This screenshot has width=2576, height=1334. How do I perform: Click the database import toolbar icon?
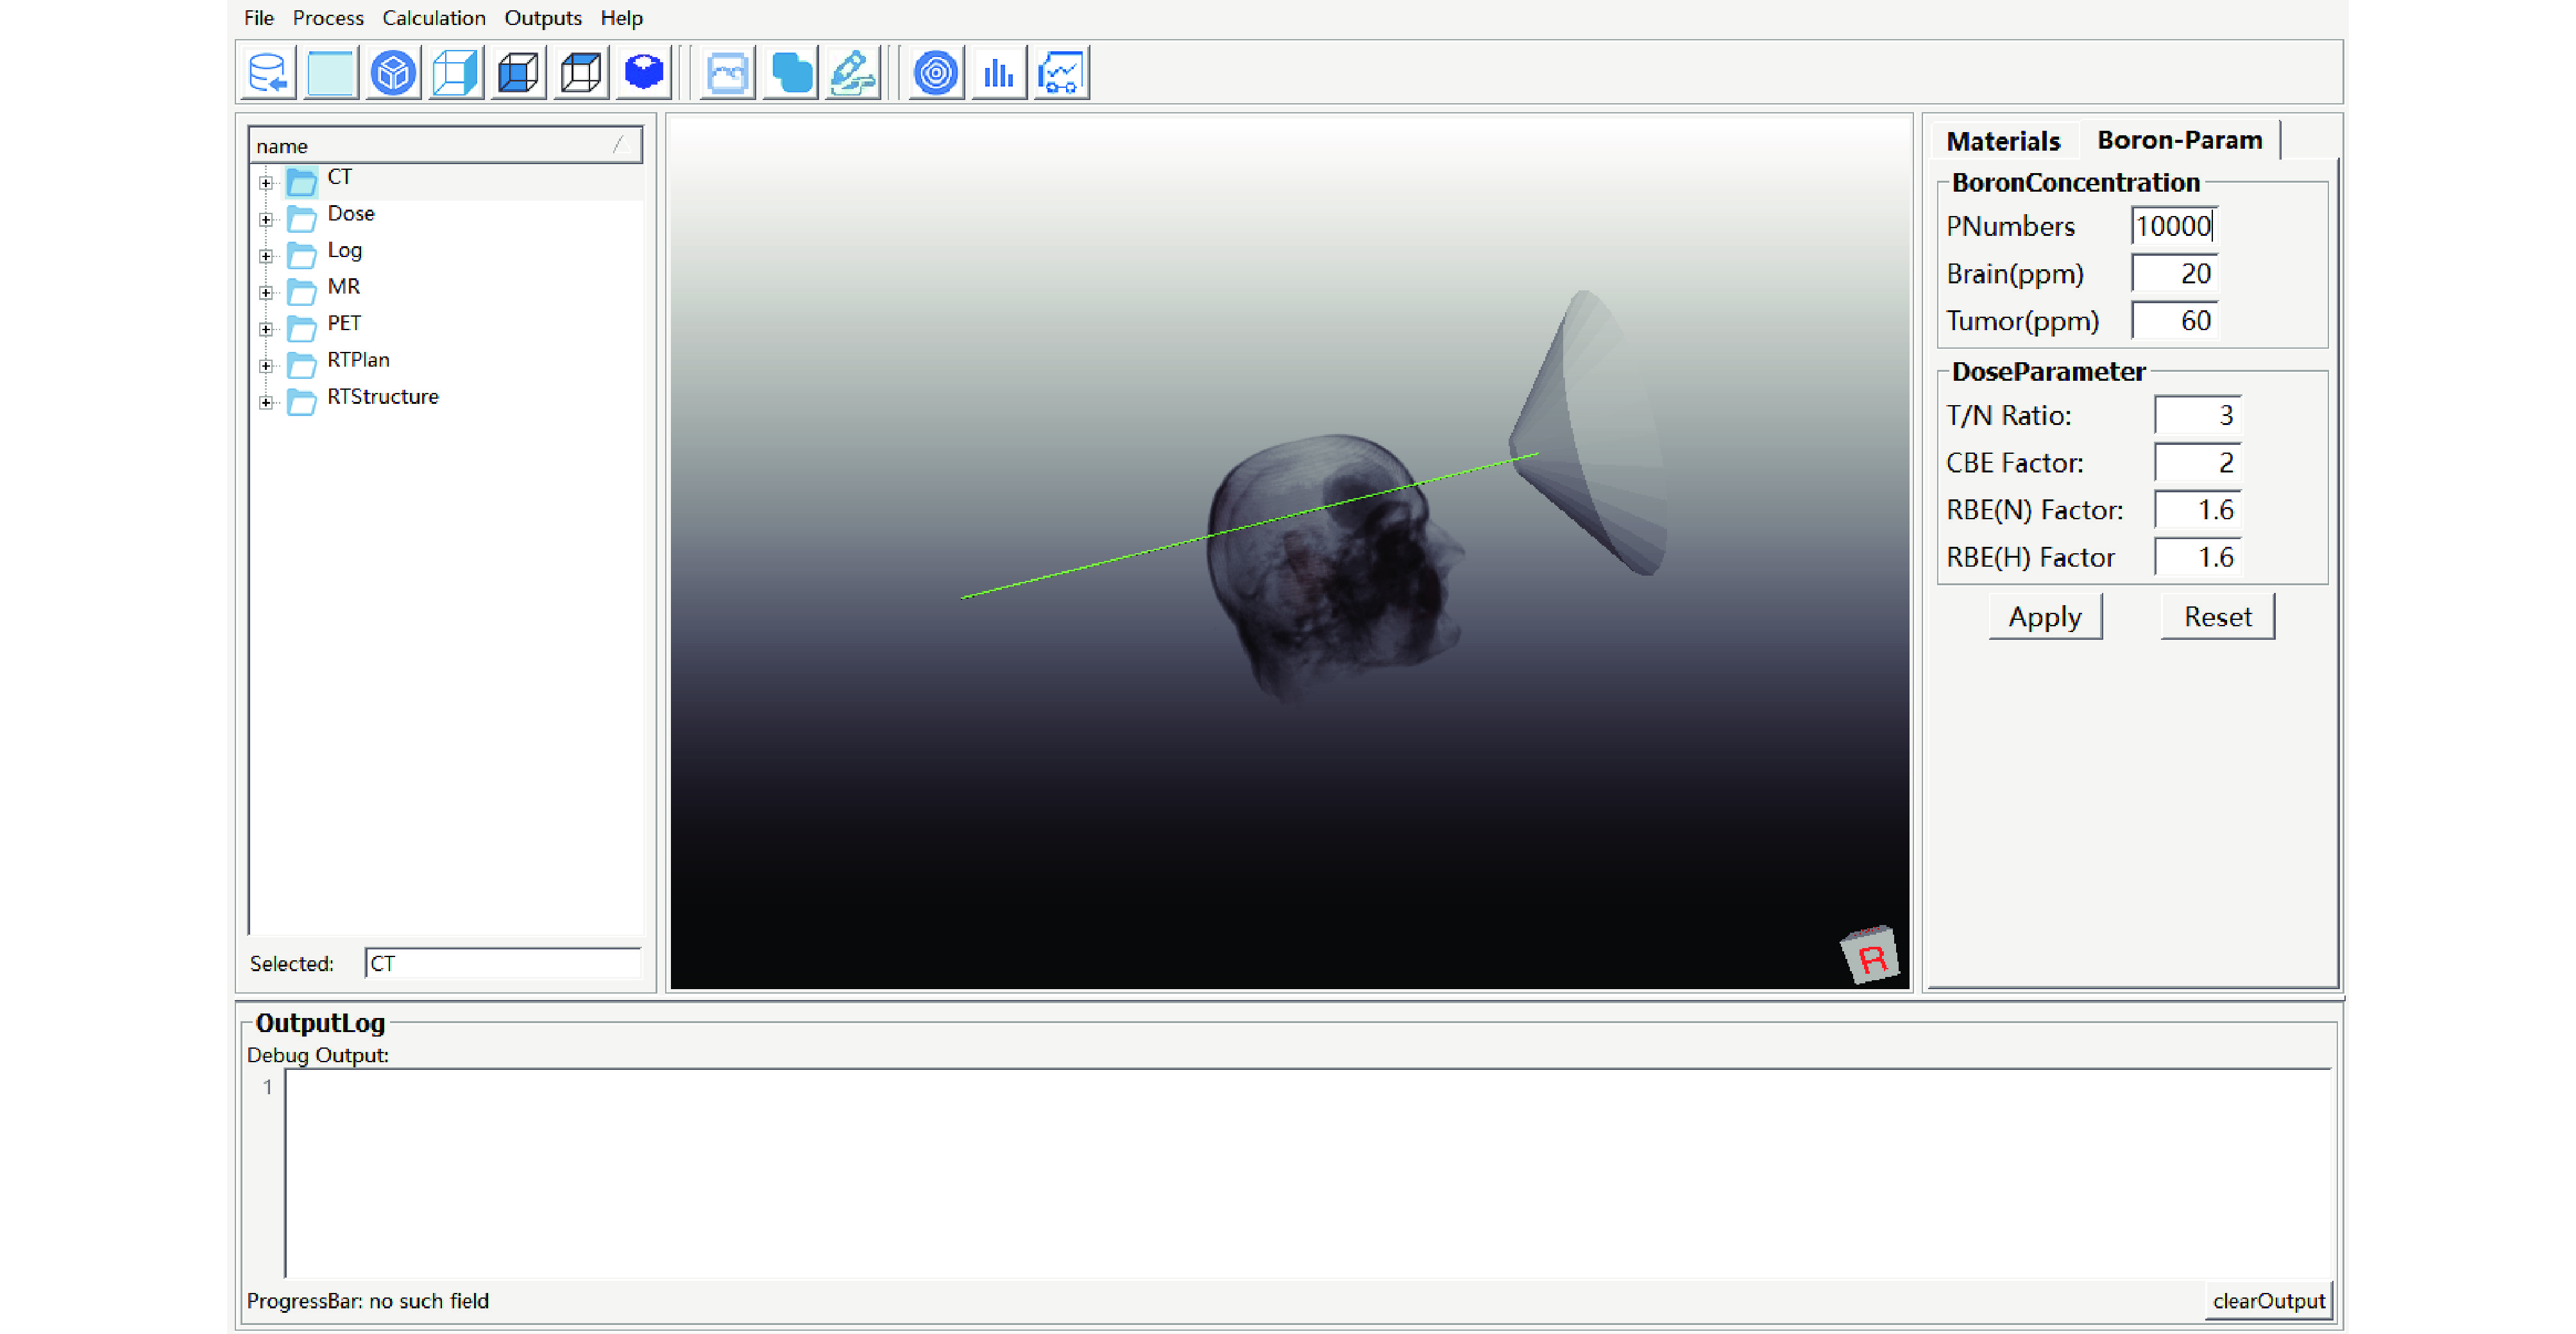pos(268,72)
